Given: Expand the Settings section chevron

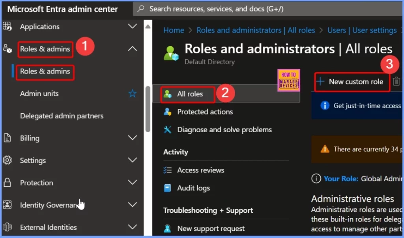Looking at the screenshot, I should tap(133, 160).
